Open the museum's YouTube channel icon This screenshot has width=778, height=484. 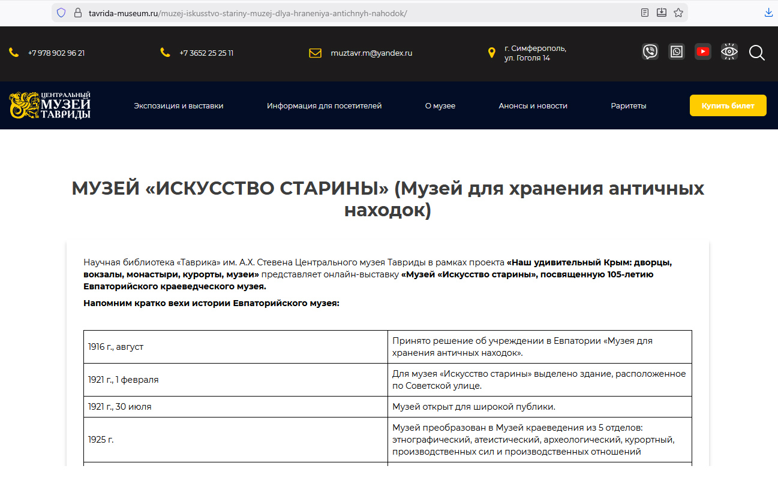point(703,52)
